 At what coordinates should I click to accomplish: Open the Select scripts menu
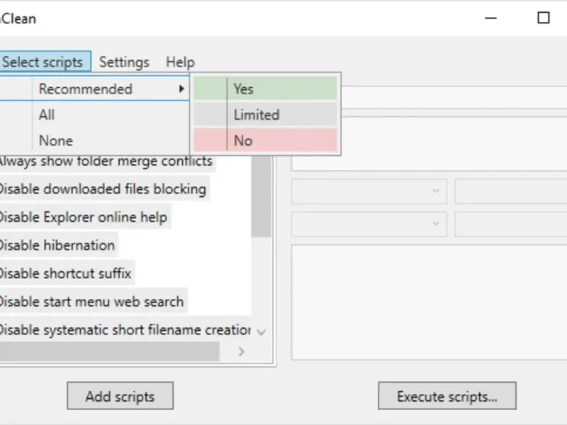click(x=43, y=62)
